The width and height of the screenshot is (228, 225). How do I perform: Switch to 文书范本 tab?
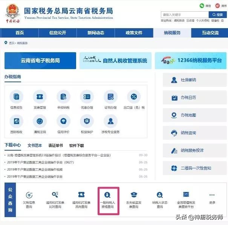[x=35, y=145]
